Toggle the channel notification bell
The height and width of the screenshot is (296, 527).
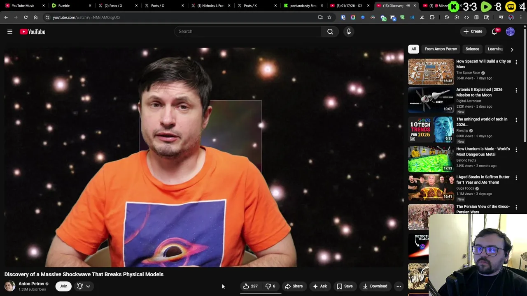coord(80,286)
